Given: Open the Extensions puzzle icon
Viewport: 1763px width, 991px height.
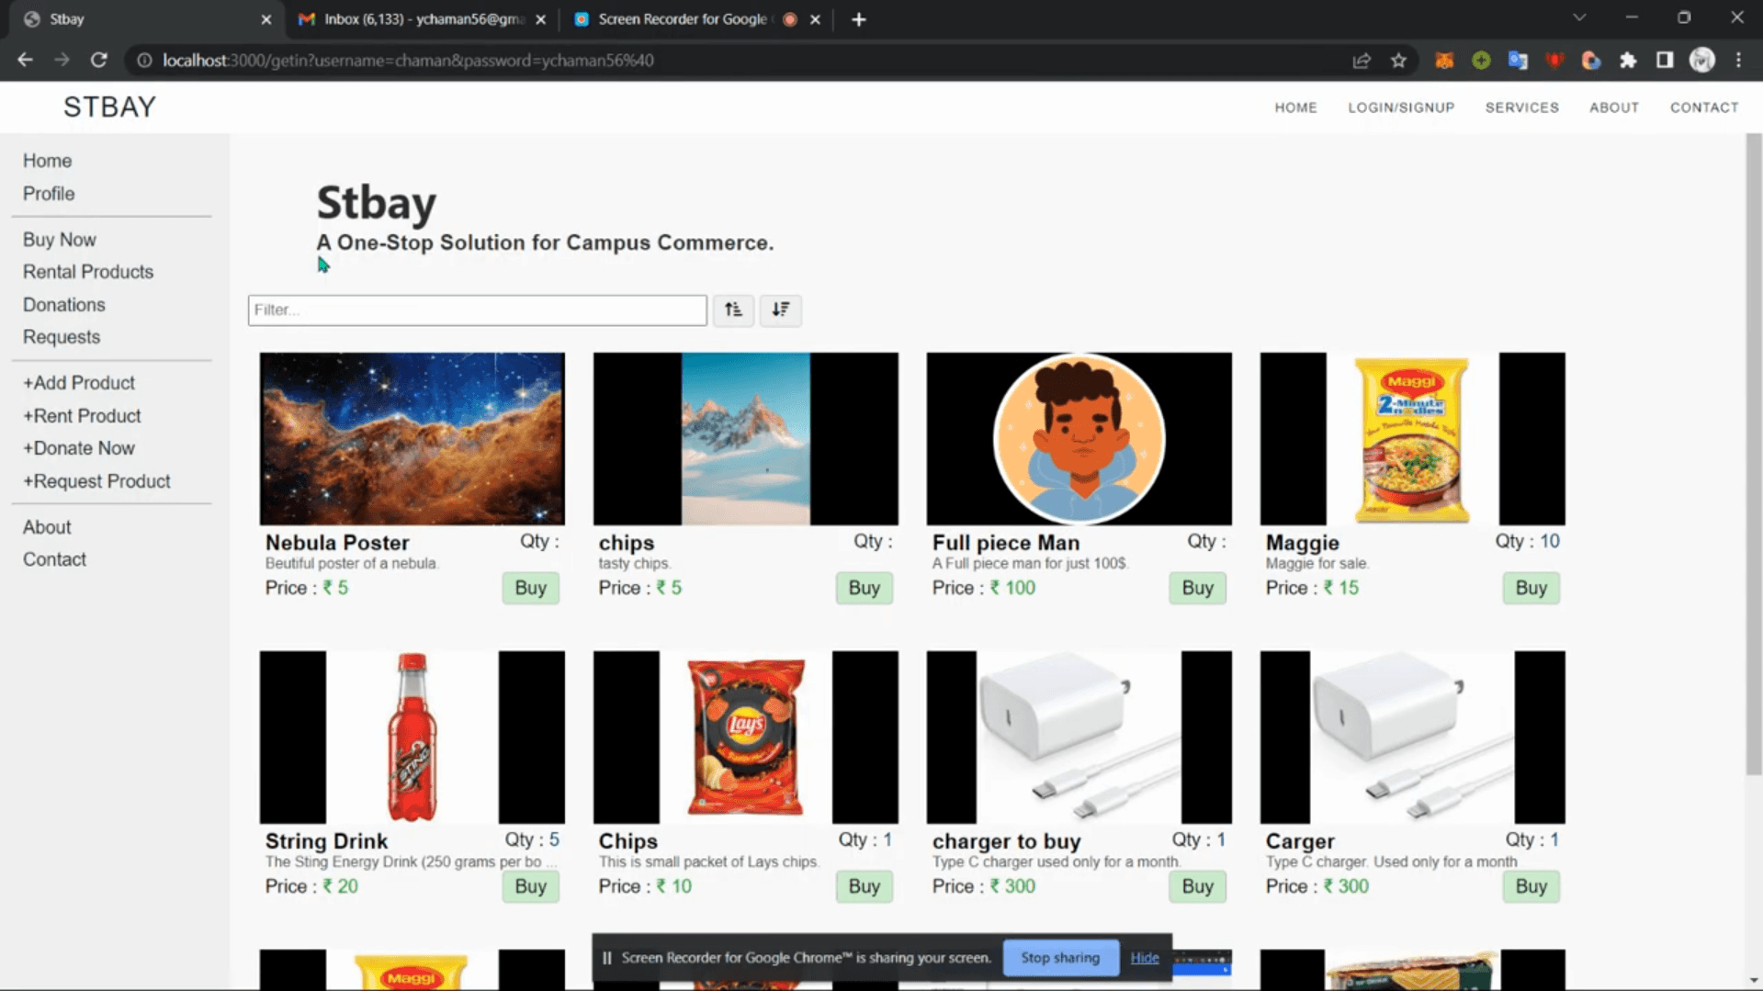Looking at the screenshot, I should (1628, 61).
